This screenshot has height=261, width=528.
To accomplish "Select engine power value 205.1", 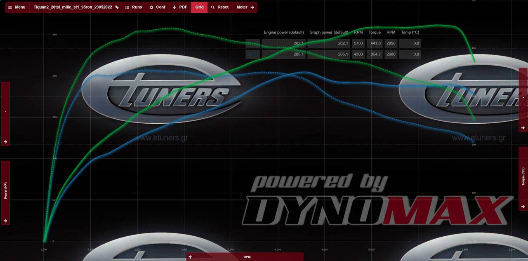I will coord(284,54).
